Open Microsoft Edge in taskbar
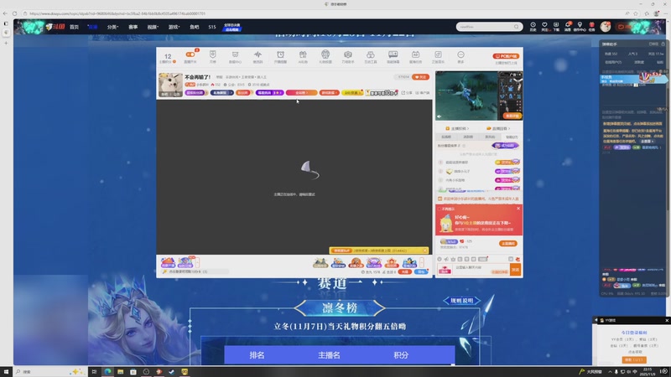Viewport: 671px width, 377px height. (x=107, y=372)
